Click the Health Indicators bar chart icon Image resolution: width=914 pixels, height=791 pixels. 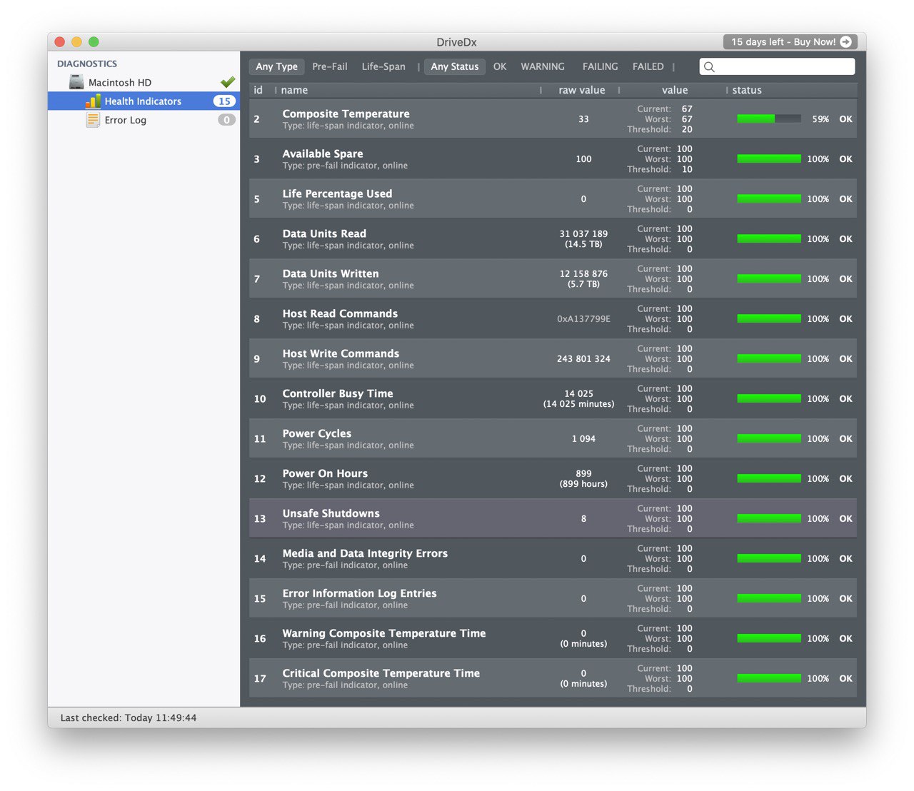tap(93, 101)
